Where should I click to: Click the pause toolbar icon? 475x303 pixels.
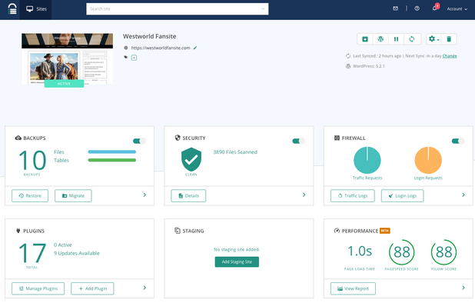coord(396,39)
